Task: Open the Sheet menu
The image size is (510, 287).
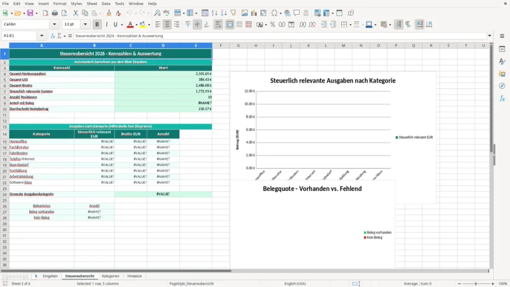Action: 92,3
